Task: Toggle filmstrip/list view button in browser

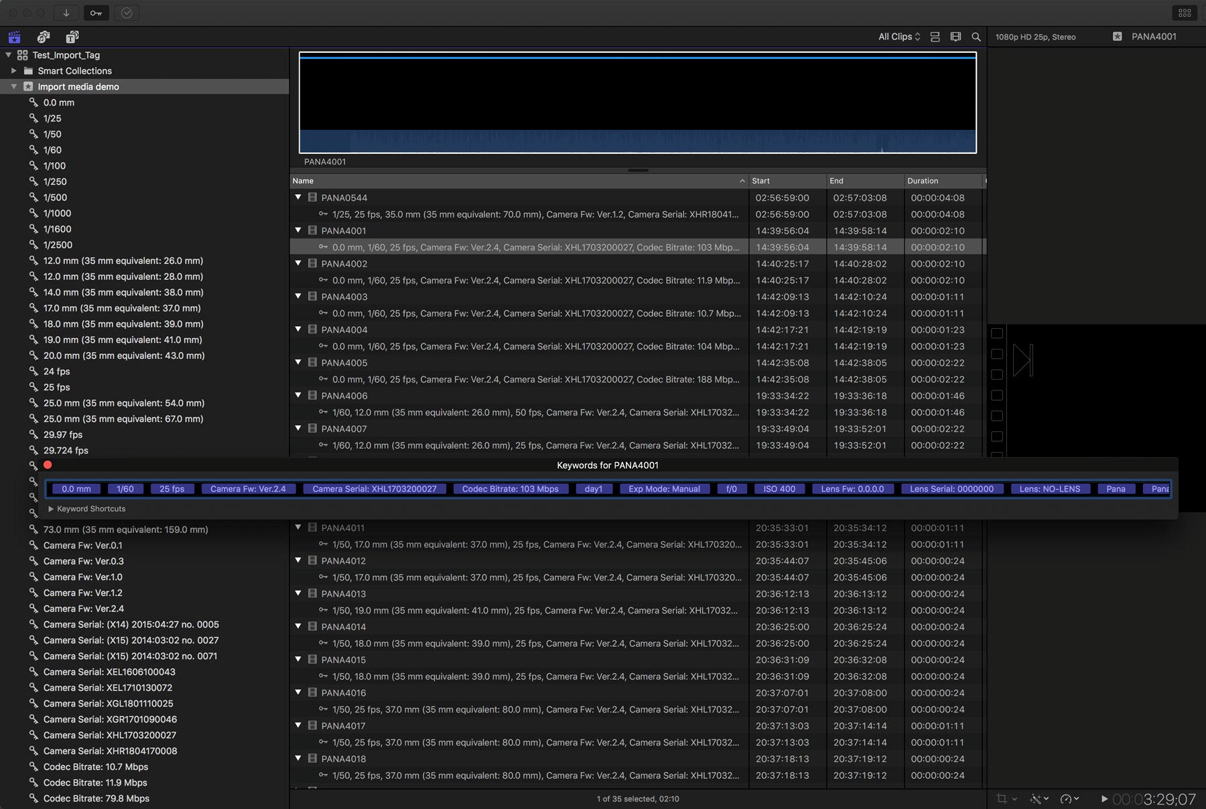Action: point(935,37)
